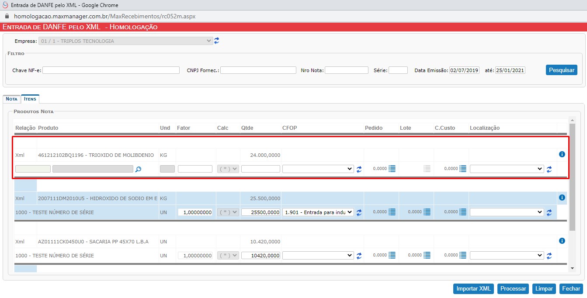587x298 pixels.
Task: Click the Processar button
Action: click(x=513, y=289)
